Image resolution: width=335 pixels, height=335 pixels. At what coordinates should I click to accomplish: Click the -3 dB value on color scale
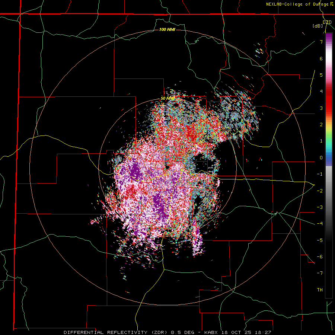(x=320, y=207)
